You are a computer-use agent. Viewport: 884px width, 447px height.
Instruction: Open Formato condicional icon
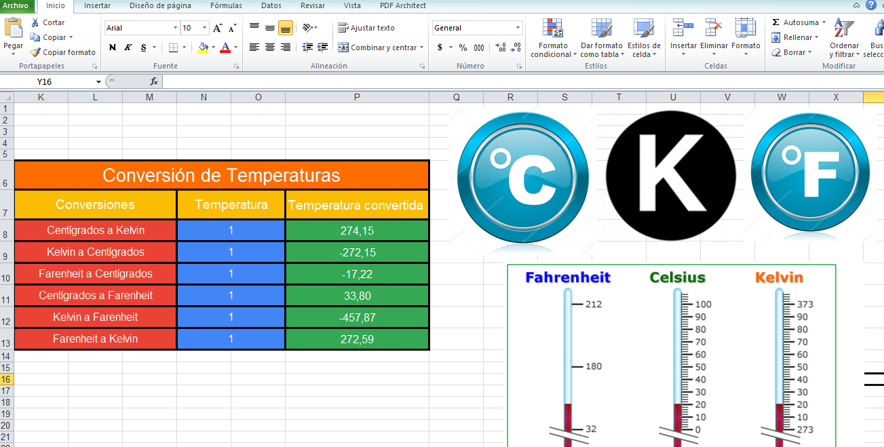coord(553,29)
